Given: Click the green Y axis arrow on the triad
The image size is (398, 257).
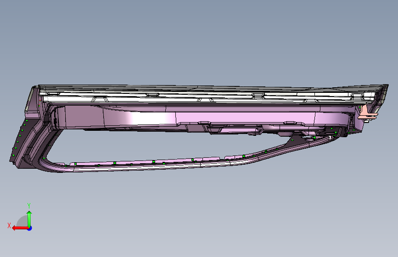Looking at the screenshot, I should [x=29, y=219].
